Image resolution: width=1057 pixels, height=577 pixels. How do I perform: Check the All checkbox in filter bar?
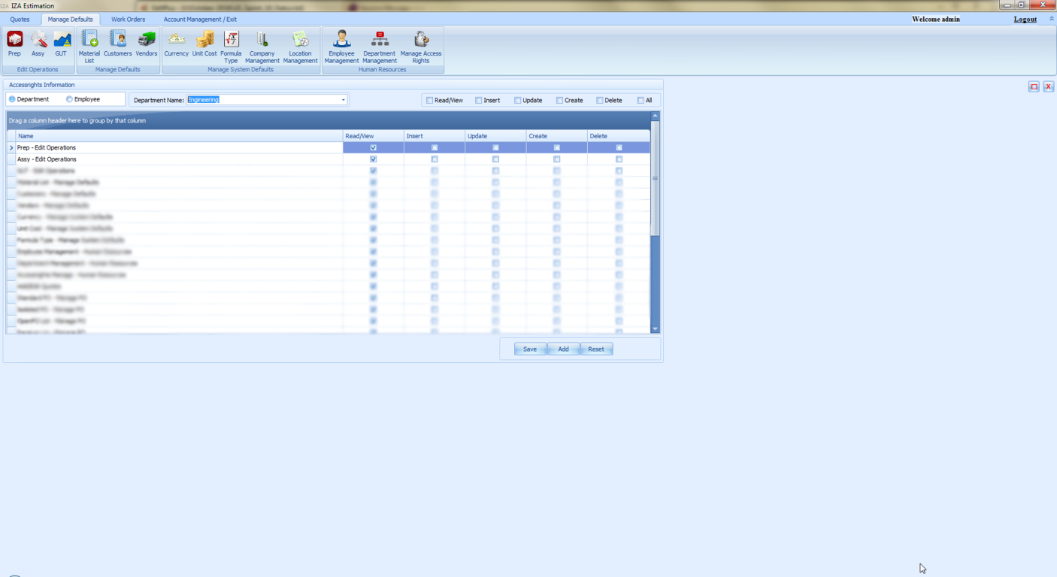[641, 100]
